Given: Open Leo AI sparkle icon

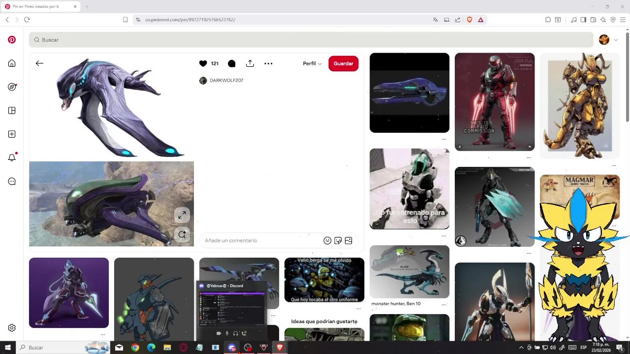Looking at the screenshot, I should tap(603, 20).
